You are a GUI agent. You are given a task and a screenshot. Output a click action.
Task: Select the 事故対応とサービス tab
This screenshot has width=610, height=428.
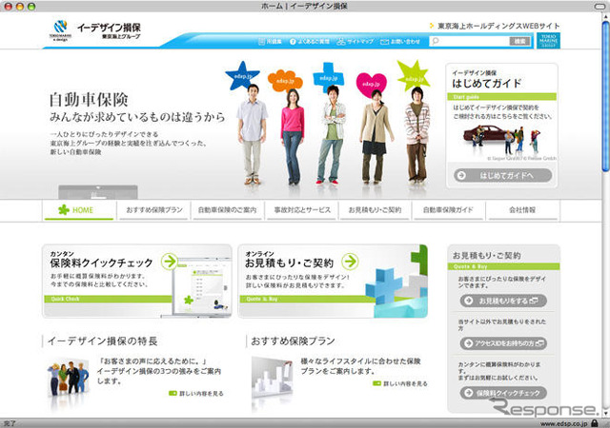(301, 210)
